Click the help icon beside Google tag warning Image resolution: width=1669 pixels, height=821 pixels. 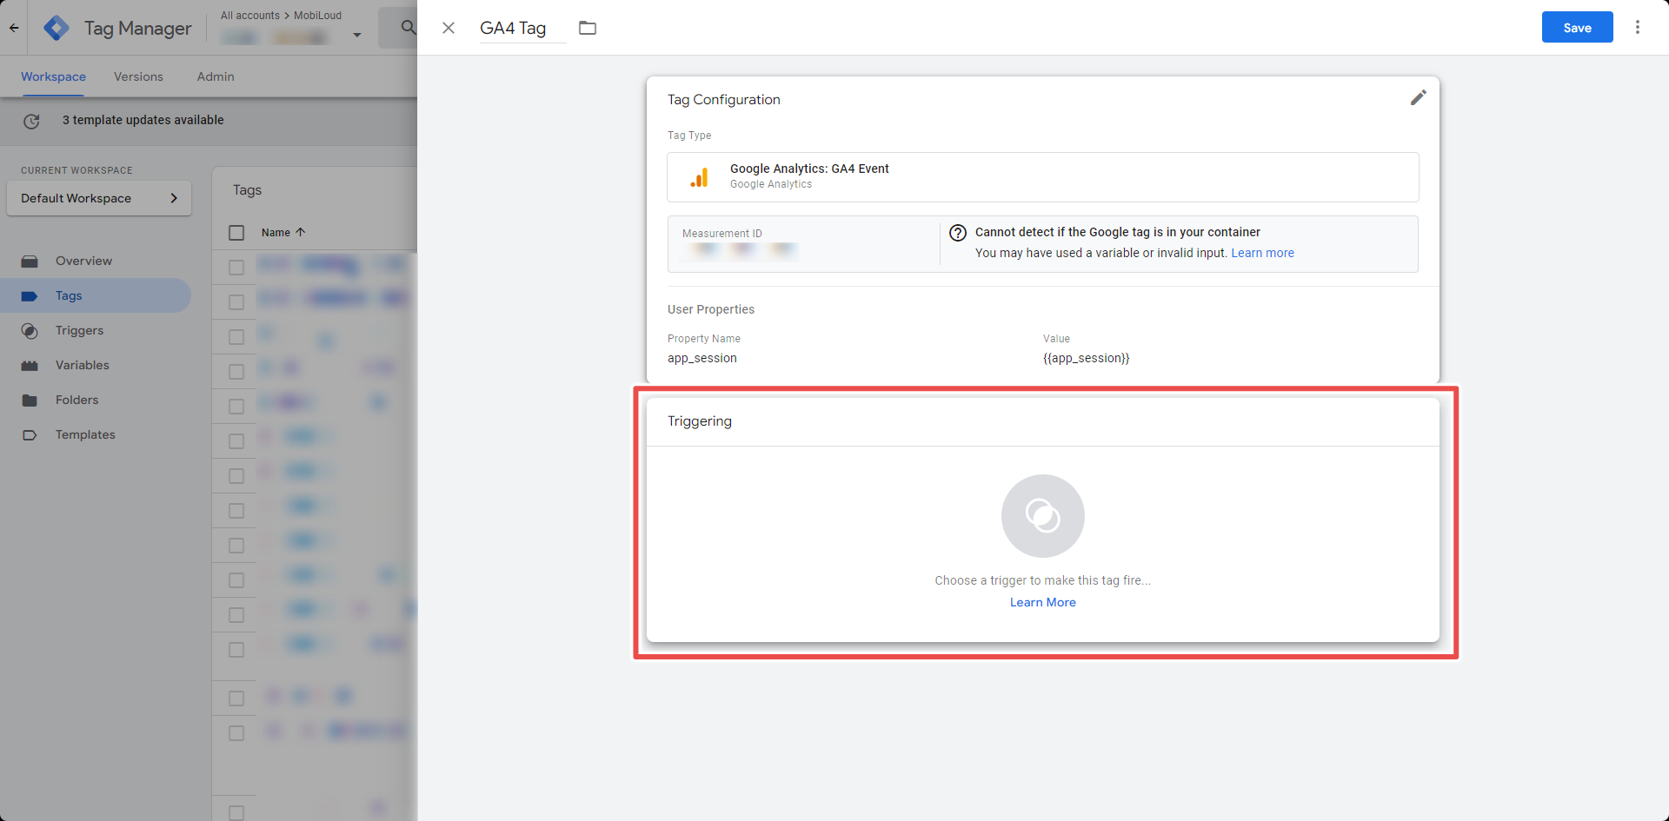tap(958, 233)
